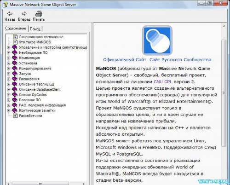This screenshot has height=185, width=230.
Task: Close the Massive Network Game Object Server window
Action: (x=221, y=3)
